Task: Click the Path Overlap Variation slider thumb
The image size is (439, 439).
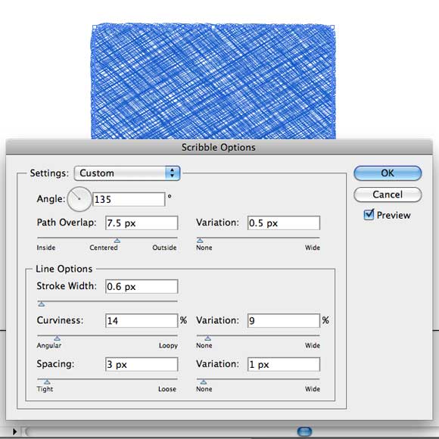Action: [x=200, y=241]
